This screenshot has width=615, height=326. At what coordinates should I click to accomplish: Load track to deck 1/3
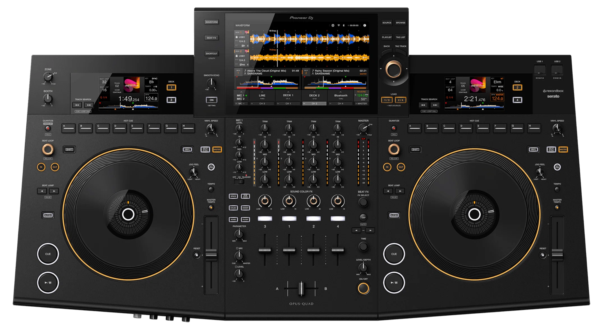click(387, 100)
